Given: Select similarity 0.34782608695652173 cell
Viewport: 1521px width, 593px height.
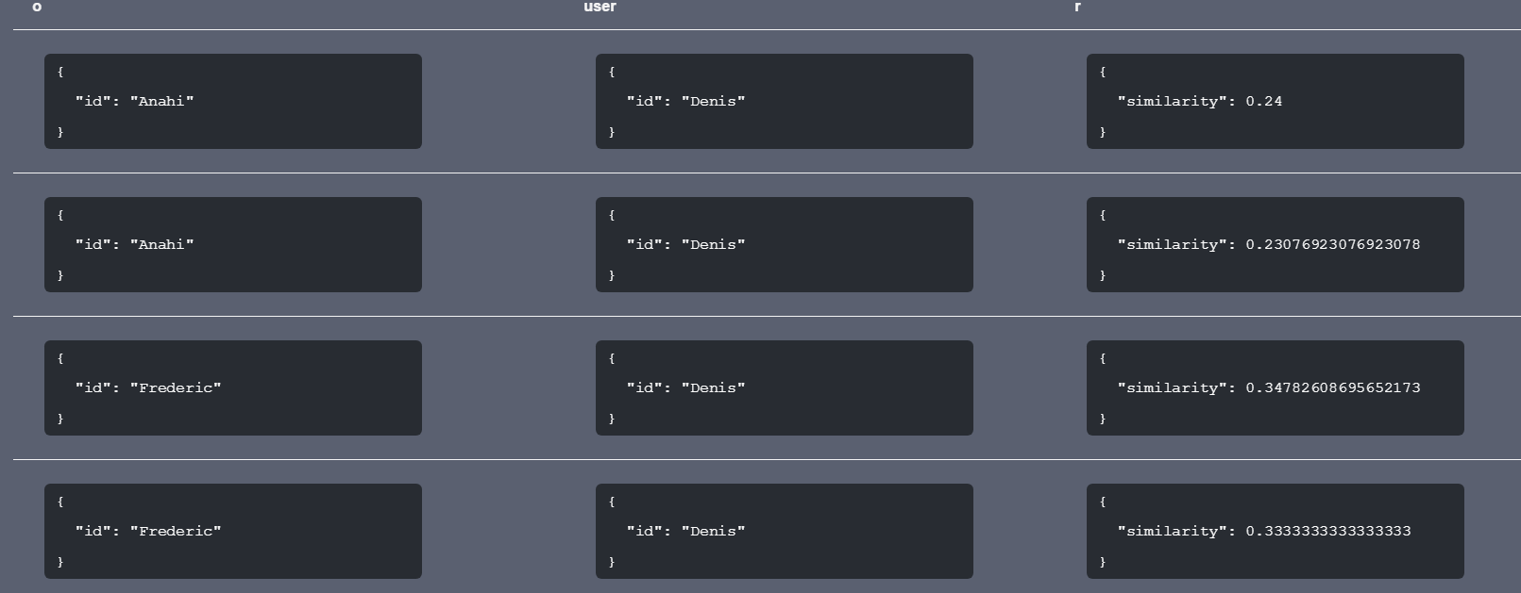Looking at the screenshot, I should tap(1276, 387).
